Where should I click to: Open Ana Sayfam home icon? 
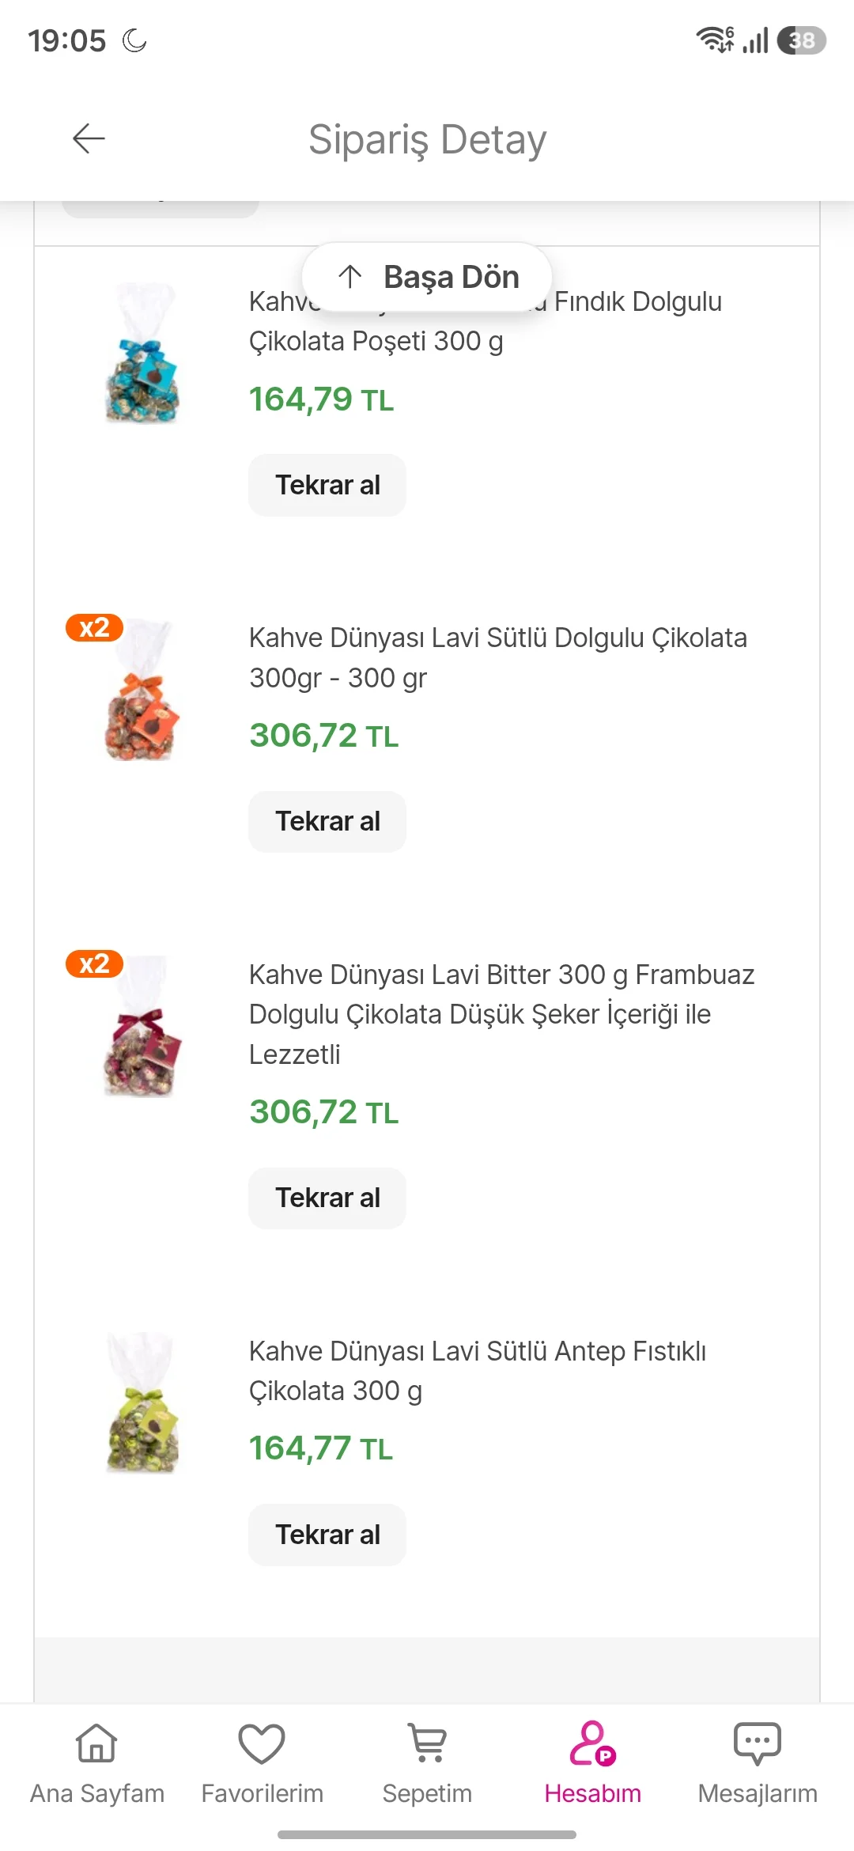click(x=96, y=1743)
